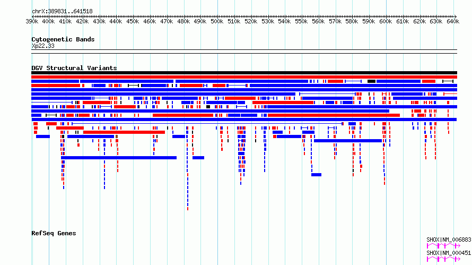Click the 600k scale label
Image resolution: width=472 pixels, height=265 pixels.
coord(386,21)
